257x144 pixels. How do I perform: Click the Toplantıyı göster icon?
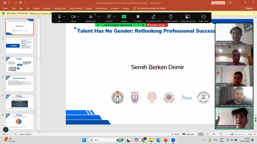point(187,17)
